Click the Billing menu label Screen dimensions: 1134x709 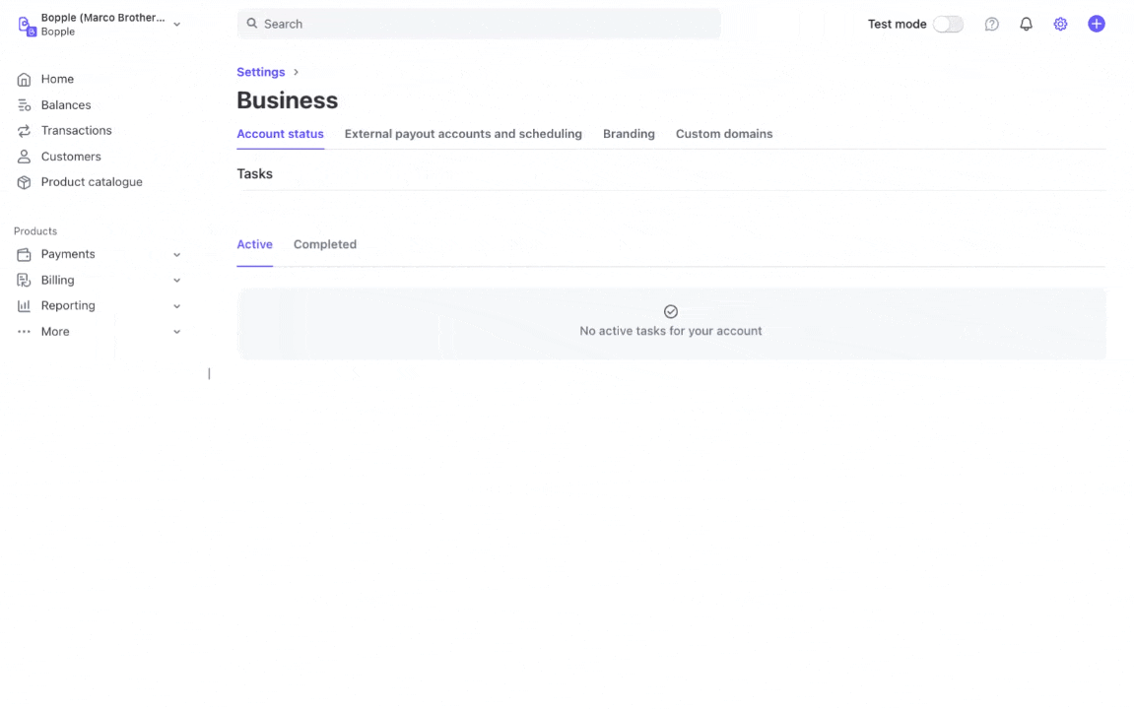pyautogui.click(x=57, y=280)
